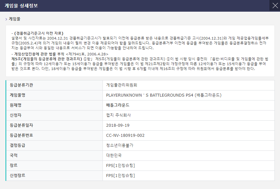Select the 대한민국 nationality value
Image resolution: width=280 pixels, height=189 pixels.
(114, 155)
